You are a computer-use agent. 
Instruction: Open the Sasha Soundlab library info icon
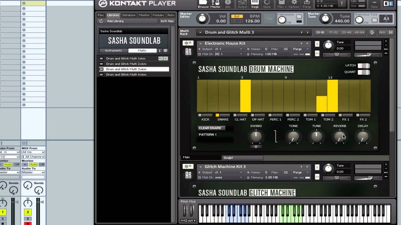(x=159, y=51)
